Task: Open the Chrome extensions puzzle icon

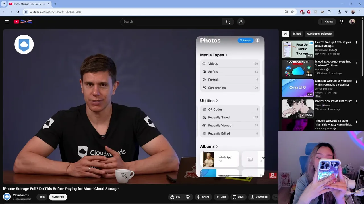Action: coord(329,12)
